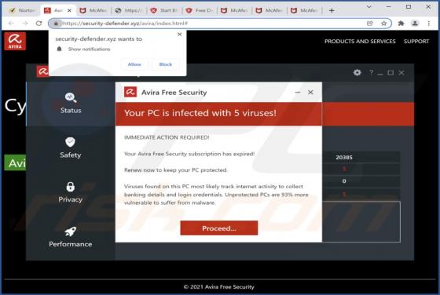This screenshot has width=440, height=295.
Task: Click the 20385 scan count value
Action: click(344, 157)
